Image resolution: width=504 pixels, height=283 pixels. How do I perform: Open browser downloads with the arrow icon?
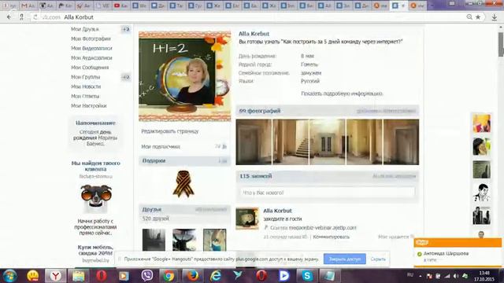(x=495, y=17)
